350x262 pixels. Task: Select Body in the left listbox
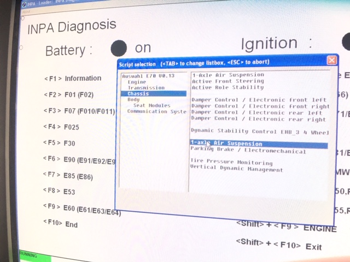[133, 99]
